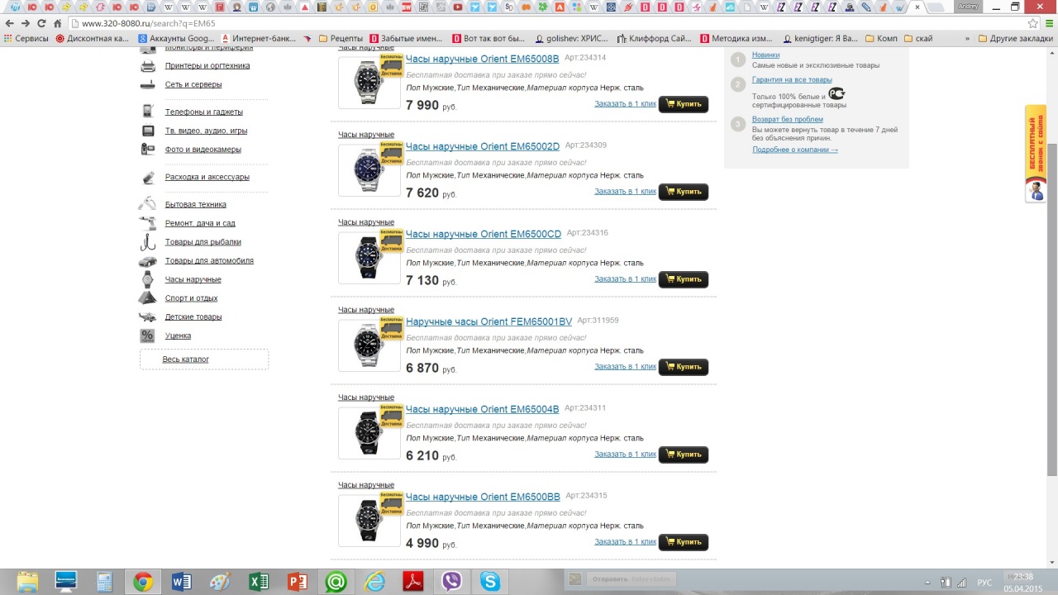This screenshot has height=595, width=1058.
Task: Click the percent icon next to Уценка
Action: (x=147, y=336)
